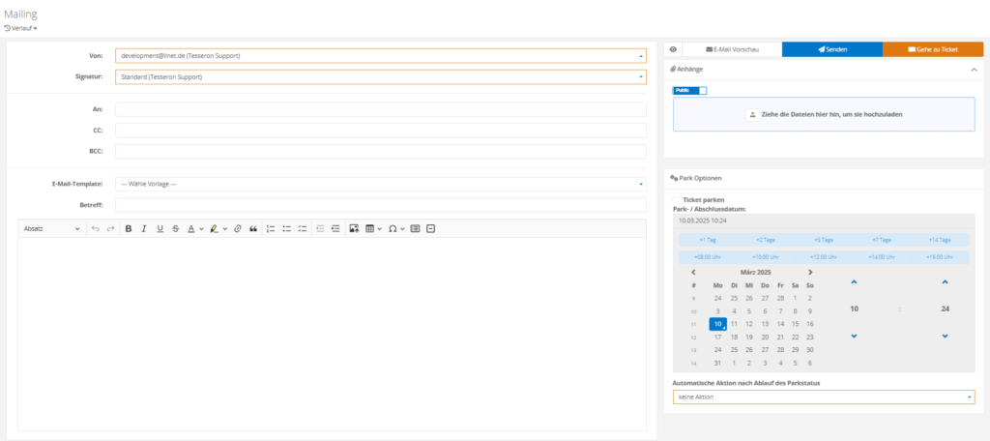Open the Verlauf history menu
The height and width of the screenshot is (441, 990).
click(x=21, y=28)
